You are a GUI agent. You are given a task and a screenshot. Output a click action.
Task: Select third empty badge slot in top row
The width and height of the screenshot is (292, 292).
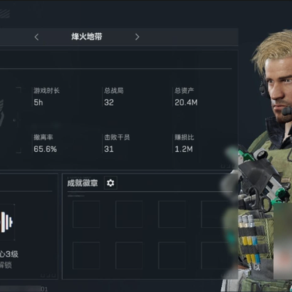click(172, 214)
